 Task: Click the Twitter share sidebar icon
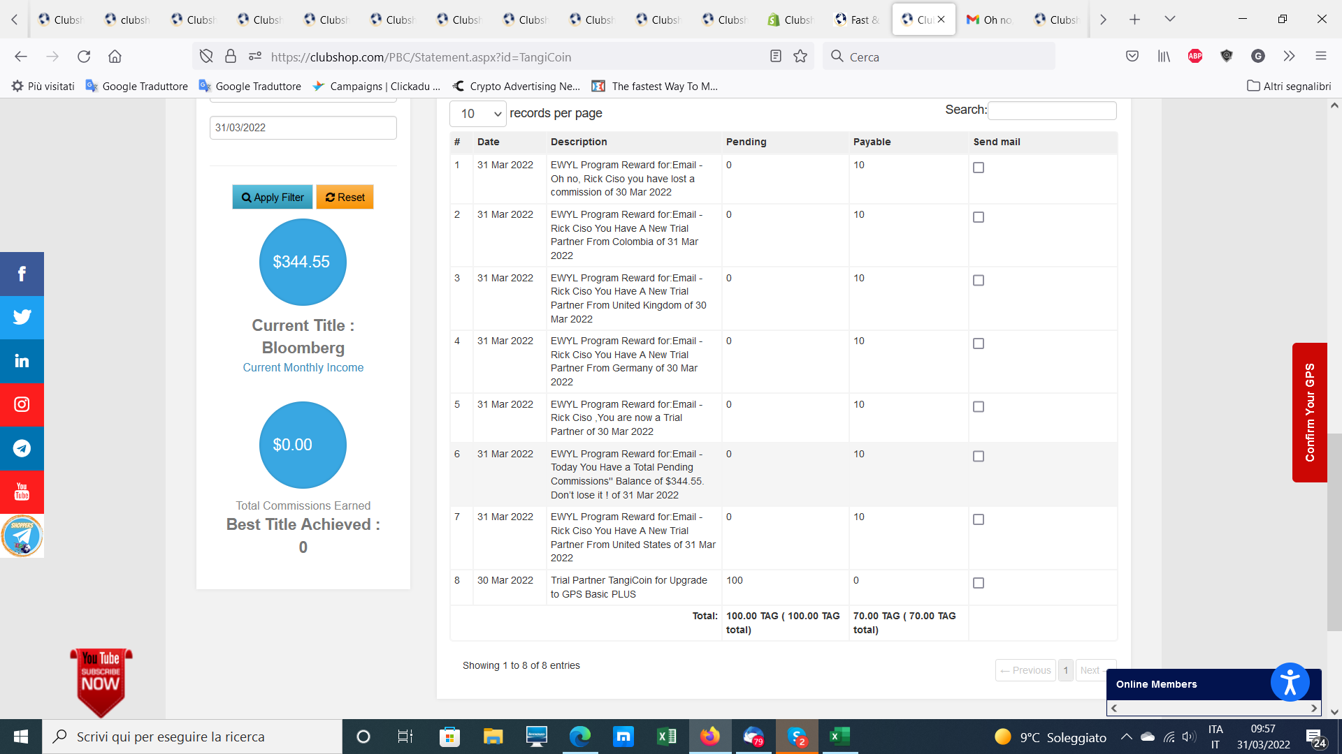tap(22, 317)
